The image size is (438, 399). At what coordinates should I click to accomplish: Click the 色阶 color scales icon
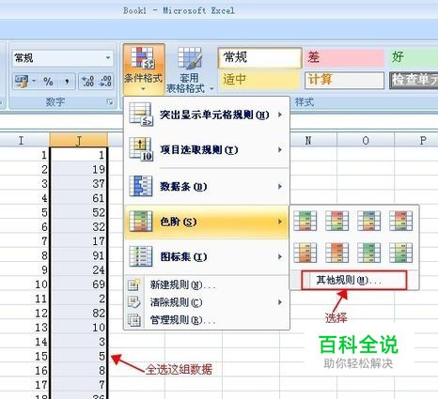coord(141,222)
